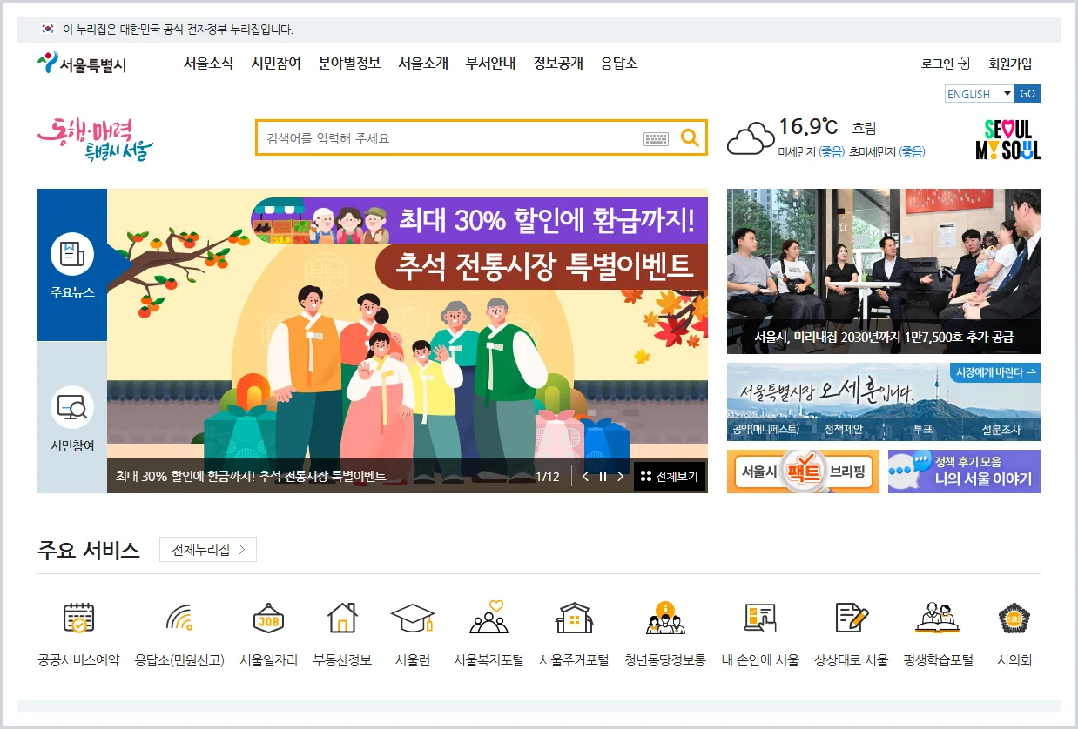Click the 동행·매력 특별시 서울 slogan logo

click(x=95, y=139)
